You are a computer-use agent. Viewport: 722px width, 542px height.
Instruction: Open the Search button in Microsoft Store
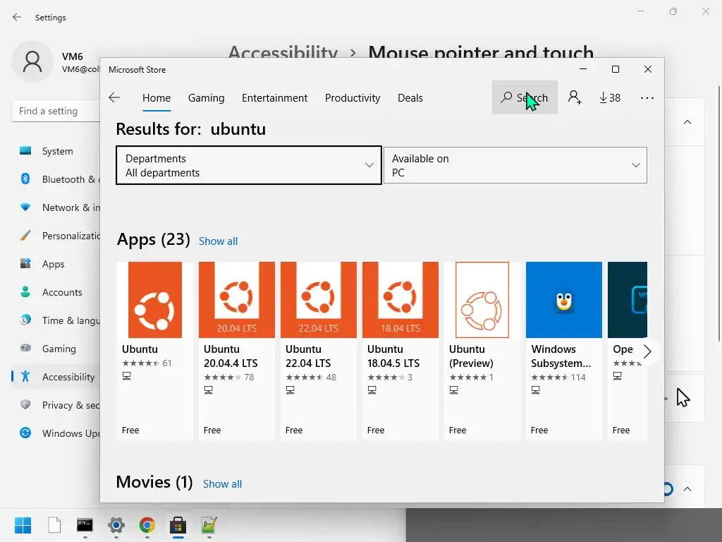point(525,97)
